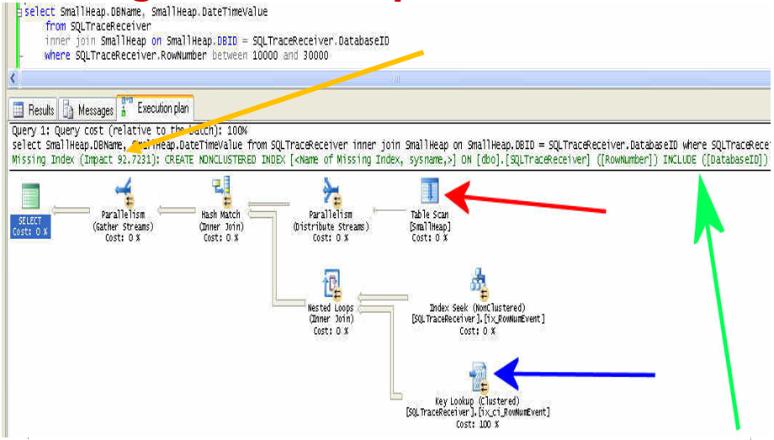This screenshot has width=774, height=440.
Task: Select the SELECT result node icon
Action: point(30,195)
